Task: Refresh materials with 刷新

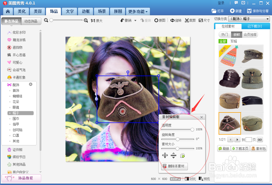Action: point(224,148)
